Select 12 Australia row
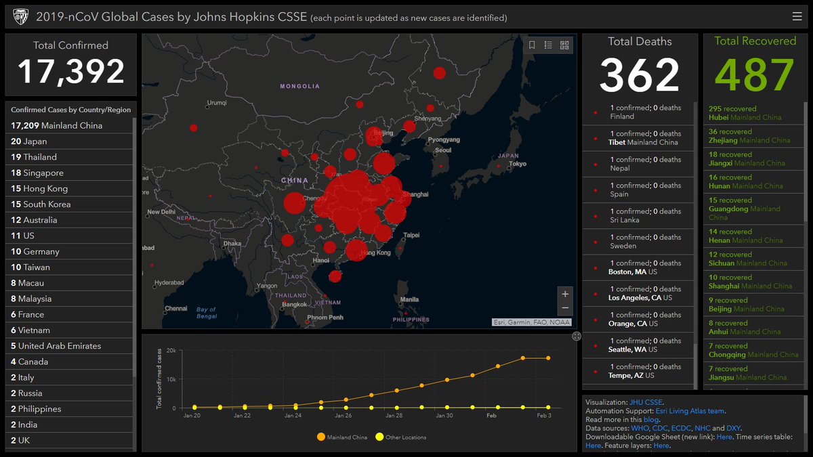The image size is (813, 457). (x=70, y=220)
